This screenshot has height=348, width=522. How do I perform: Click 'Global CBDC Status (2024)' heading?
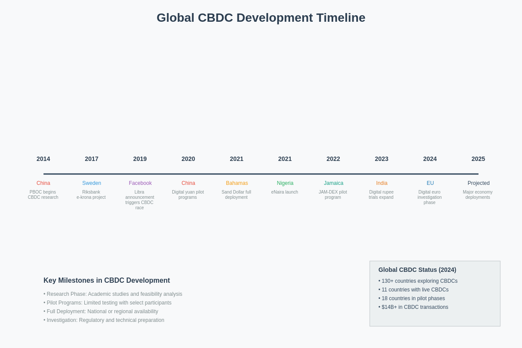pyautogui.click(x=417, y=270)
